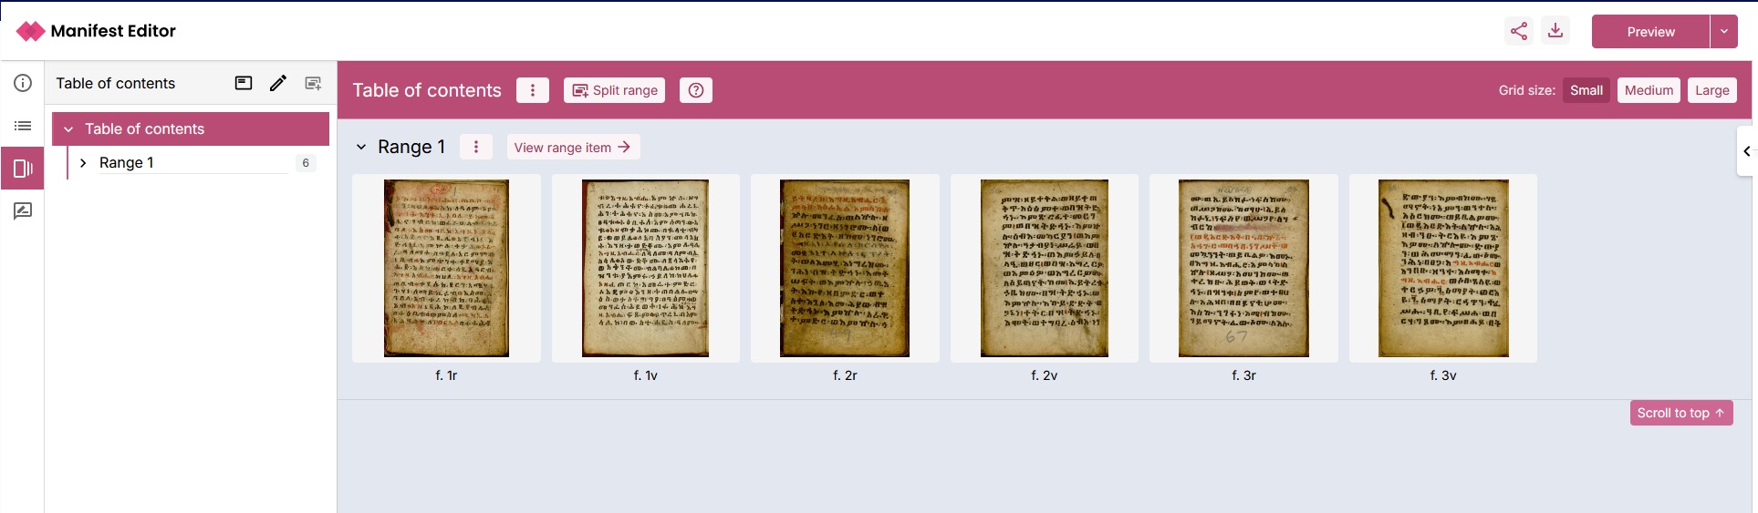Open the annotations icon in left sidebar
Screen dimensions: 1758x513
click(x=23, y=210)
